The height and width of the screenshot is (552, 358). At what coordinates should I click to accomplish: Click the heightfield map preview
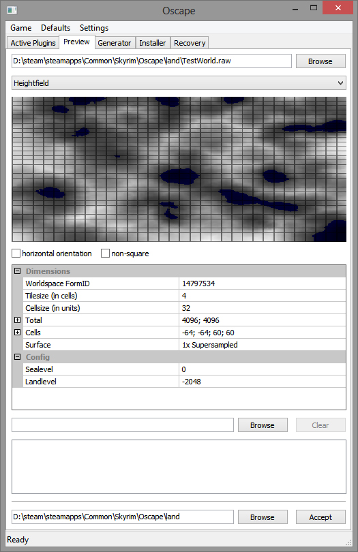179,169
